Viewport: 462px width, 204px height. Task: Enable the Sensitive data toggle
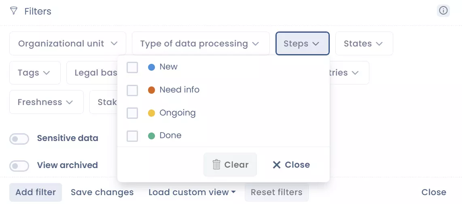[19, 139]
